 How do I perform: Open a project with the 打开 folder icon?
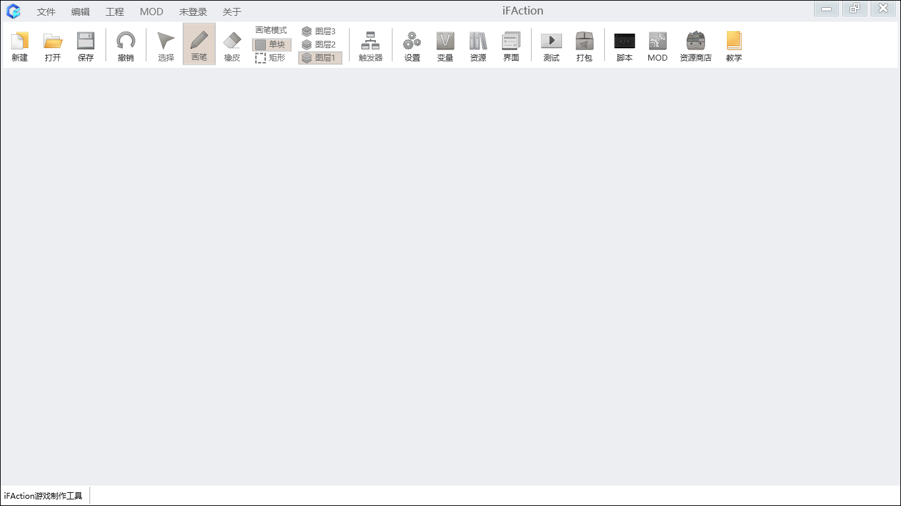click(x=53, y=46)
